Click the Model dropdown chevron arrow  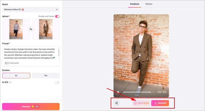click(57, 10)
